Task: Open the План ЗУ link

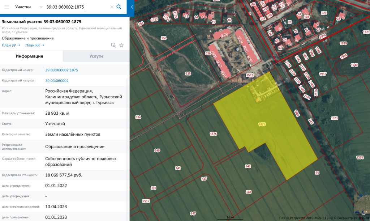Action: coord(11,45)
